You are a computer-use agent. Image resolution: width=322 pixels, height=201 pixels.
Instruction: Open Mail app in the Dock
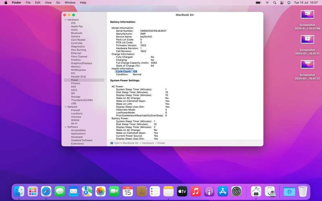73,192
